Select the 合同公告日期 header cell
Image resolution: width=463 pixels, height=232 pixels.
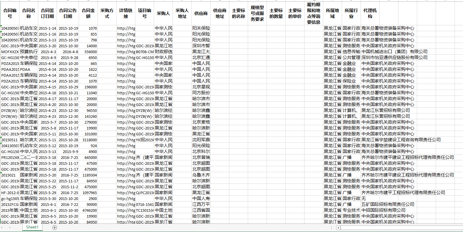tap(68, 14)
